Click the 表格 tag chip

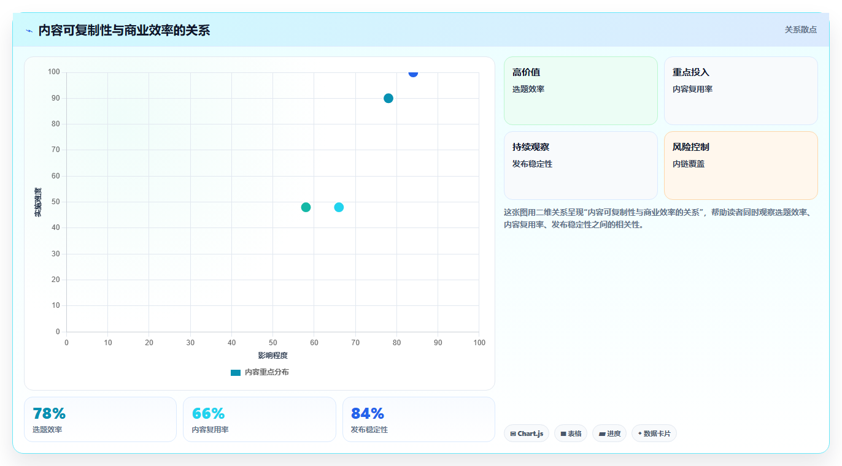coord(571,434)
